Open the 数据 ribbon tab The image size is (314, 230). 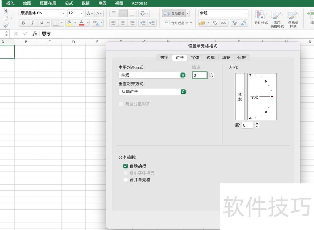[x=85, y=3]
